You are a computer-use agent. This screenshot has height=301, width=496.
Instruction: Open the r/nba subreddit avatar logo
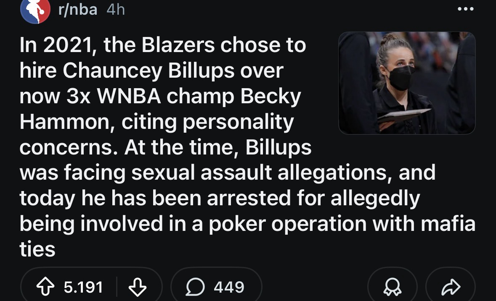coord(35,11)
